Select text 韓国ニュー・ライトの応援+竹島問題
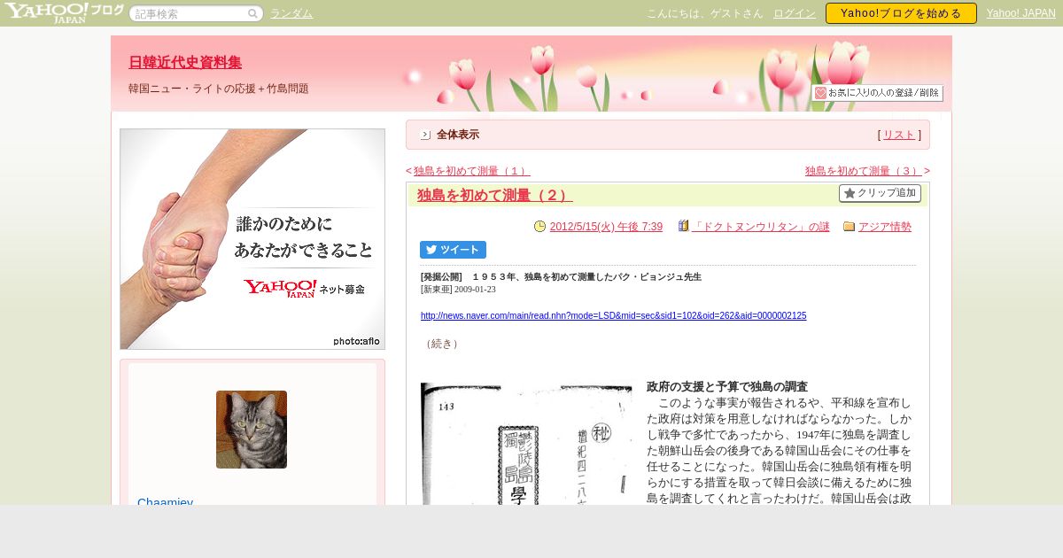The image size is (1063, 558). (x=219, y=89)
